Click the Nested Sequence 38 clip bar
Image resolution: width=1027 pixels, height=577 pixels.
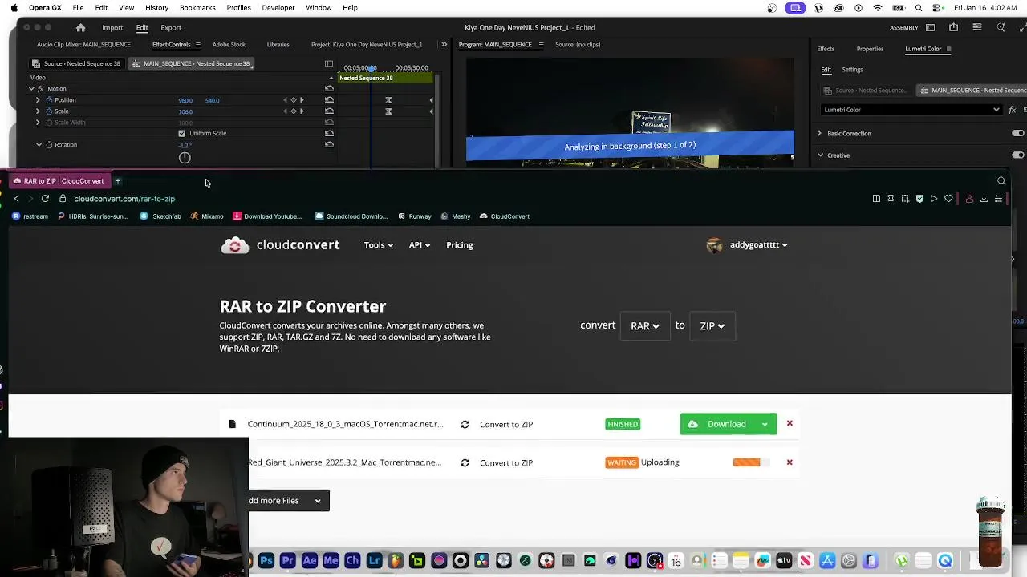[385, 78]
